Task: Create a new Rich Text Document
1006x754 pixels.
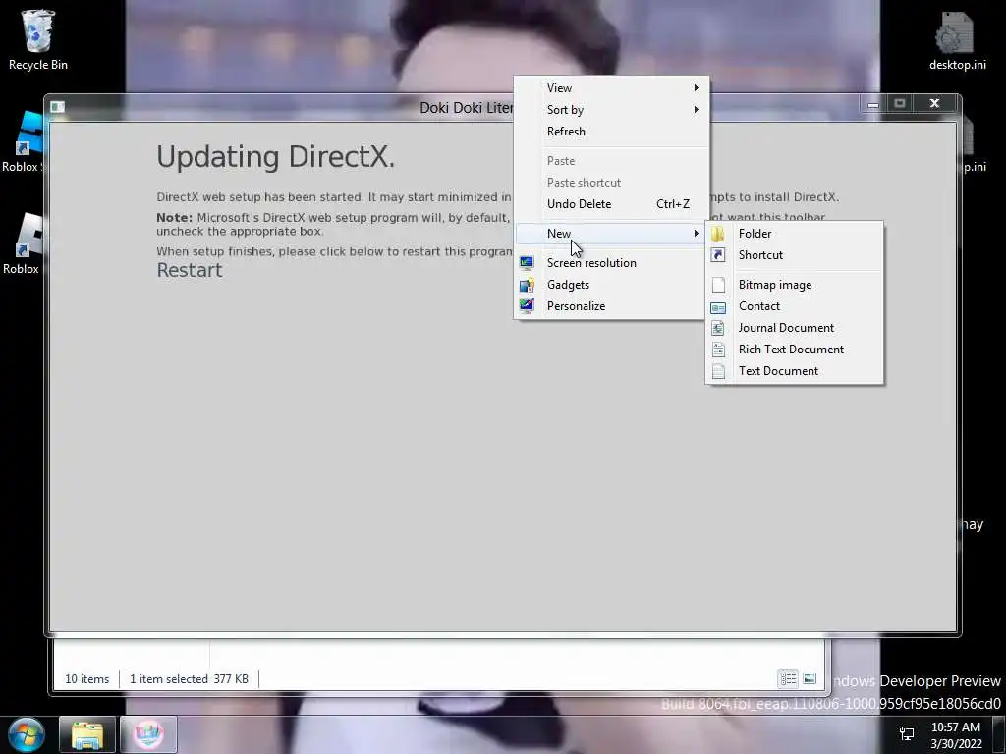Action: tap(794, 350)
